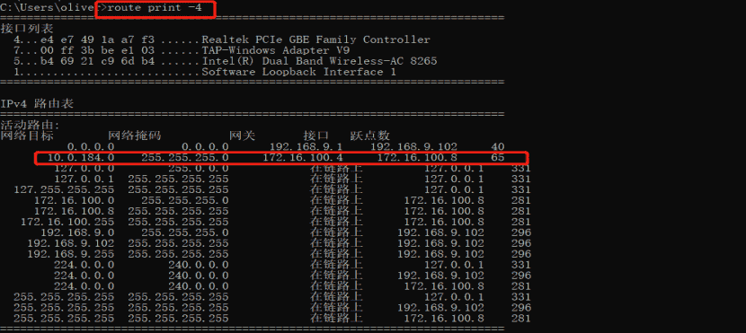Image resolution: width=746 pixels, height=333 pixels.
Task: Click the IPv4 路由表 heading
Action: 37,103
